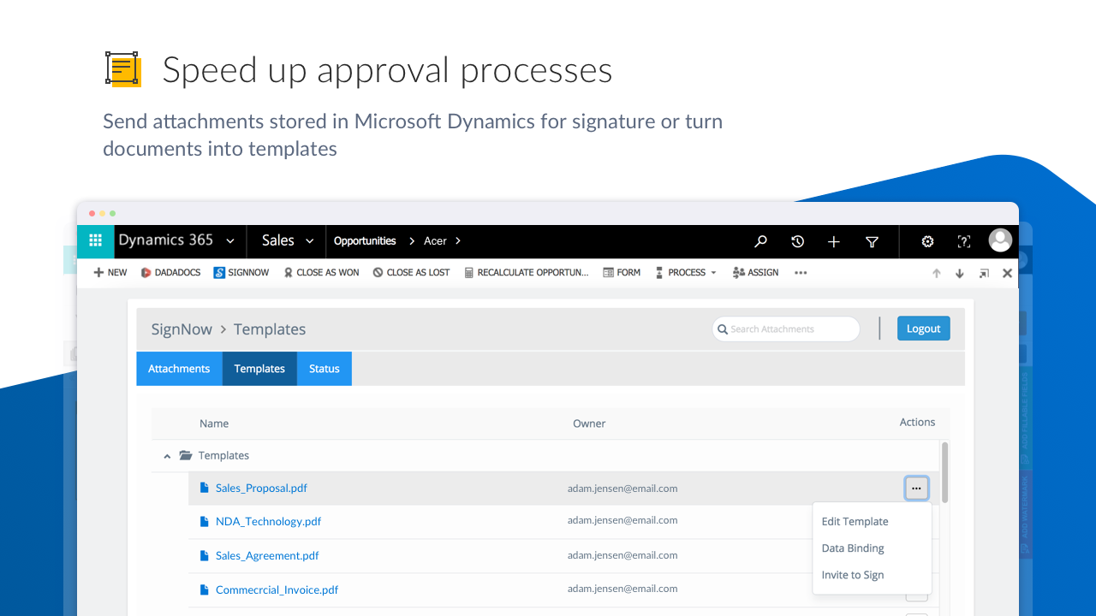Switch to the Attachments tab
1096x616 pixels.
179,369
